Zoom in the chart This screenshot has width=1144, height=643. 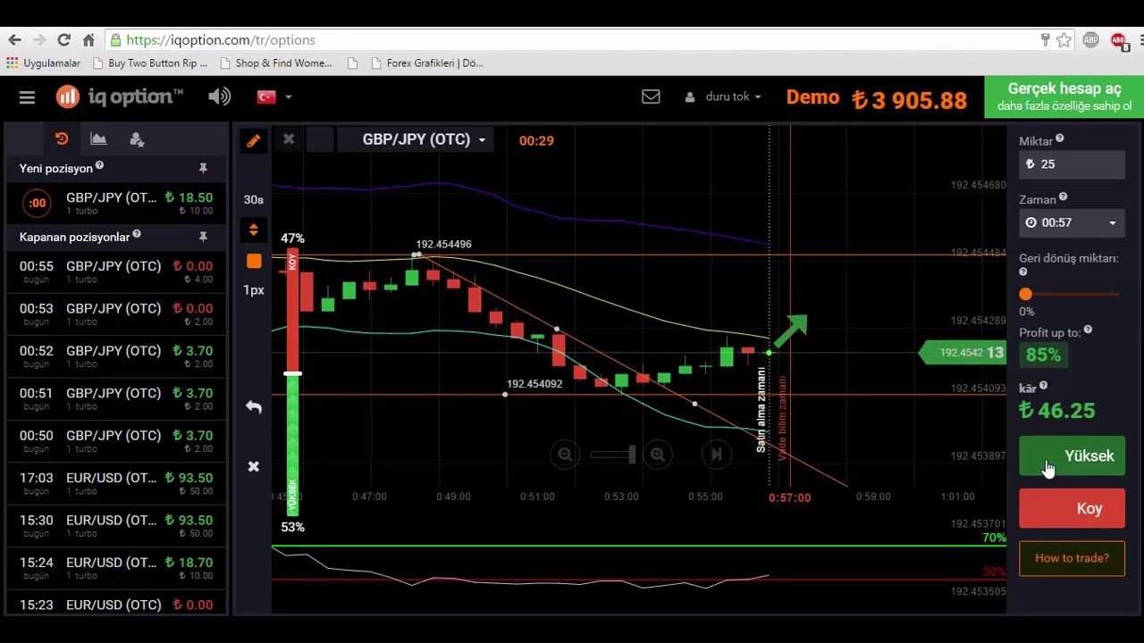click(658, 455)
